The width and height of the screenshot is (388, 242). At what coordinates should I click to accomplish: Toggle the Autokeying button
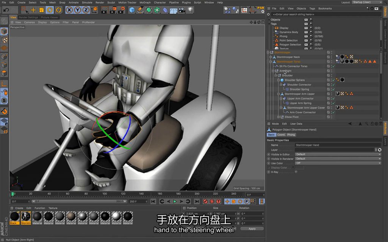coord(212,202)
